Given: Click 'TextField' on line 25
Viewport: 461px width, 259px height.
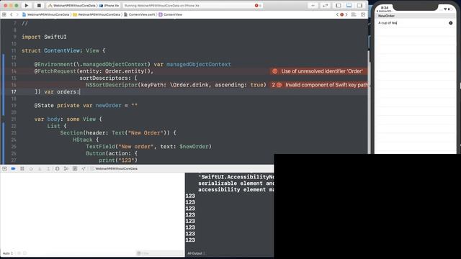Looking at the screenshot, I should [x=100, y=147].
